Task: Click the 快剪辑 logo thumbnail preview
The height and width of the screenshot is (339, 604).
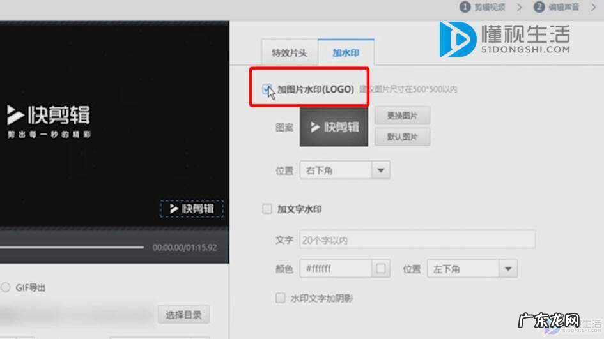Action: 334,127
